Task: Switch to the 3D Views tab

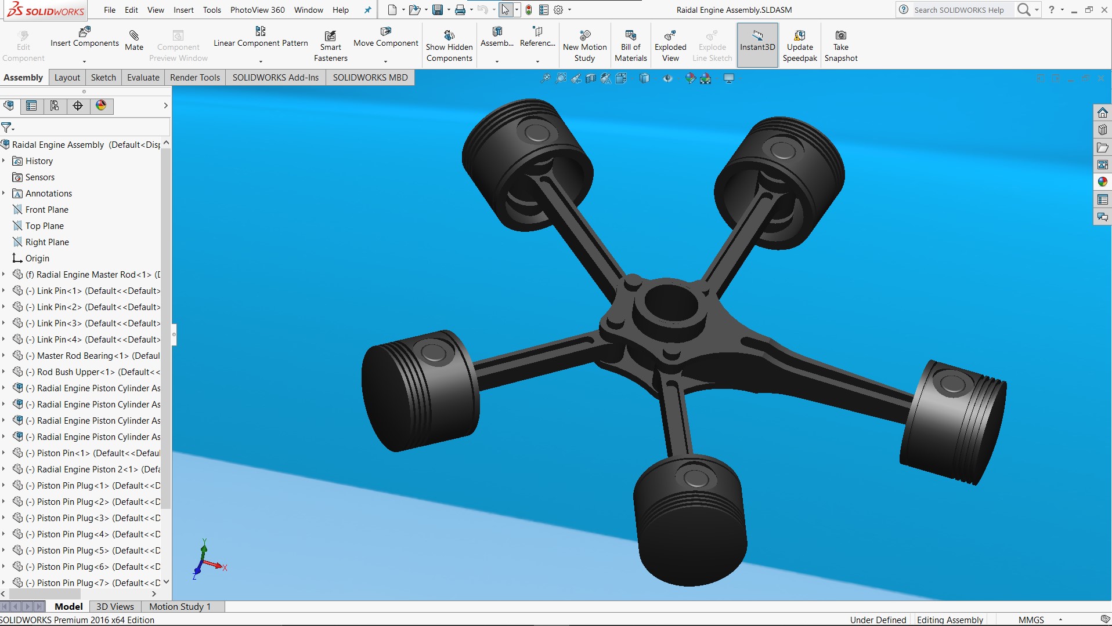Action: coord(115,606)
